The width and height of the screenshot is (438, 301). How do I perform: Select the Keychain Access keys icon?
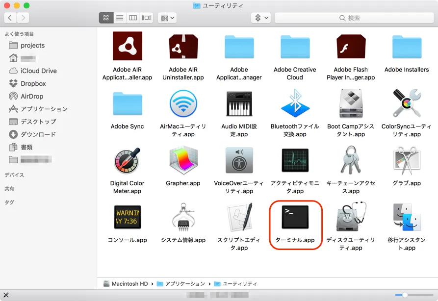tap(351, 160)
